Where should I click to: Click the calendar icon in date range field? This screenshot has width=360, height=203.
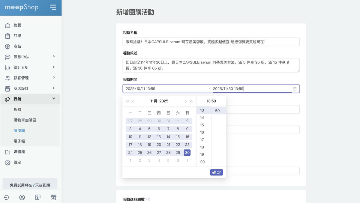point(295,89)
